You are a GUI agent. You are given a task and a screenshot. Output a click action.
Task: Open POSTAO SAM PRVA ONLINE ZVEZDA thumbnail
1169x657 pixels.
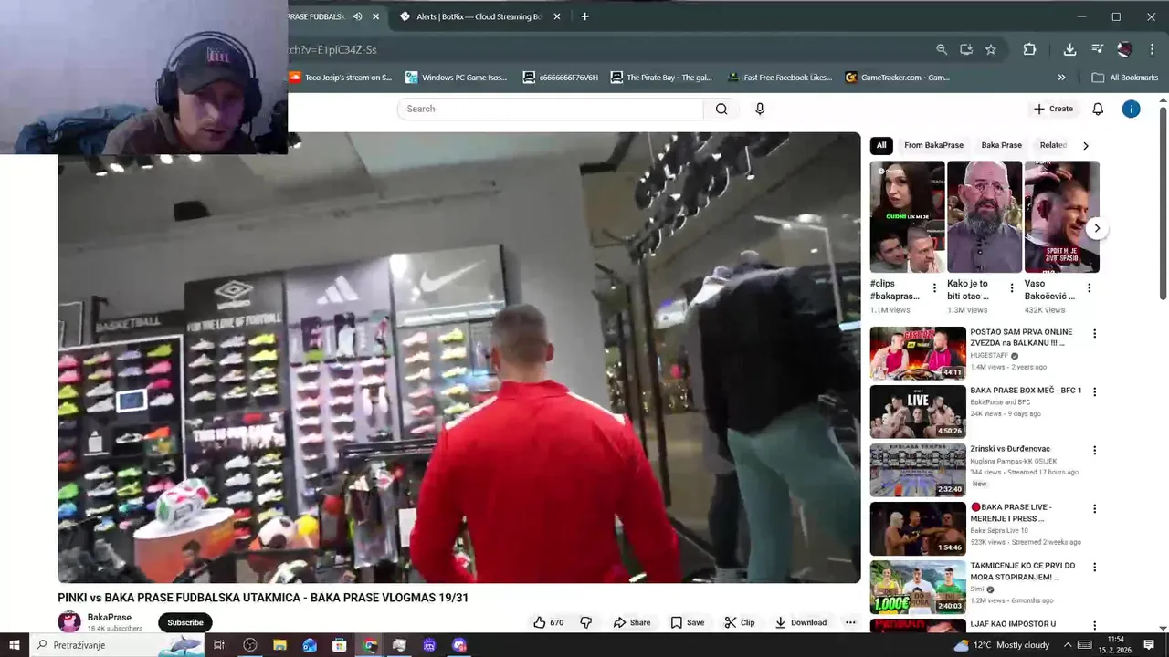(x=917, y=352)
